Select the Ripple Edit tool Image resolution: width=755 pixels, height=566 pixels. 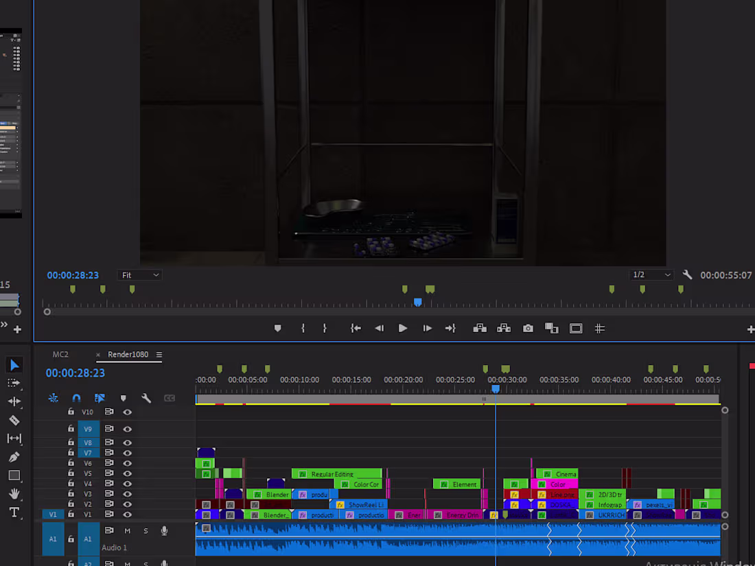[14, 401]
